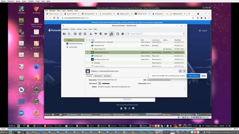Collapse the Radice group tree arrow
Viewport: 239px width, 134px height.
click(x=63, y=40)
